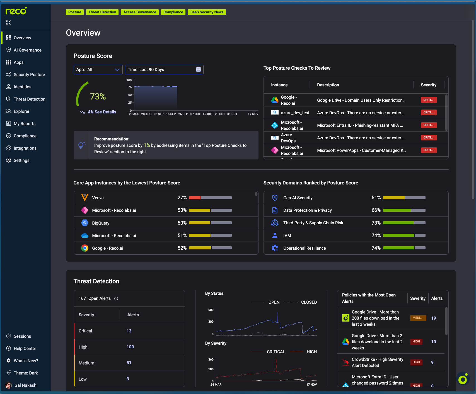Open Low alerts count 3
This screenshot has height=394, width=476.
point(128,379)
